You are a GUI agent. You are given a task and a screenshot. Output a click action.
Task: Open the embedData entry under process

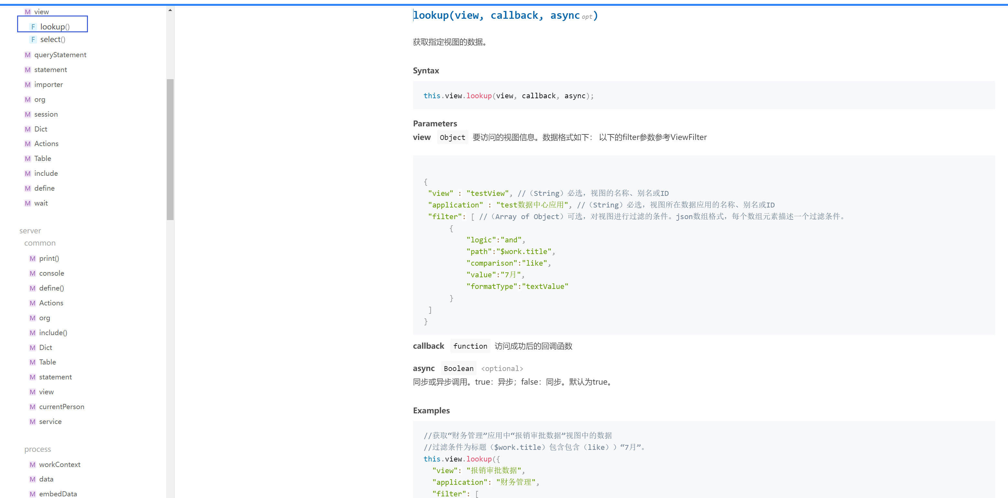pos(58,494)
